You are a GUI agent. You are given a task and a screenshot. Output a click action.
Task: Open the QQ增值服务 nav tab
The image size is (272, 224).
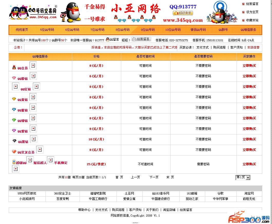(248, 30)
